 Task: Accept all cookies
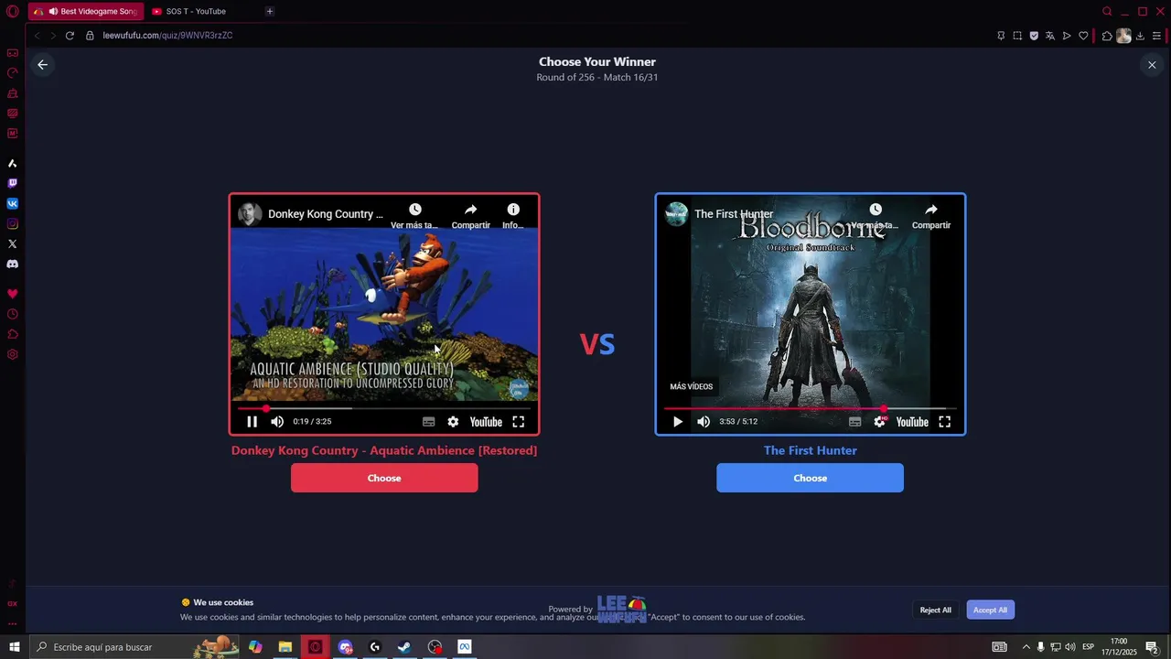[990, 610]
